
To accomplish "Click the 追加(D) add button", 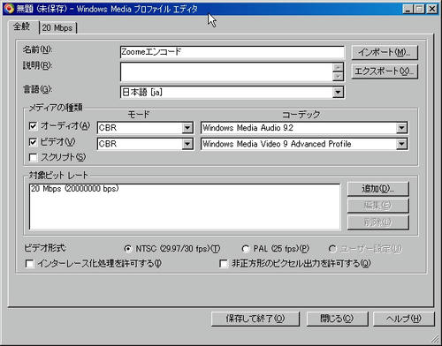I will pos(378,189).
